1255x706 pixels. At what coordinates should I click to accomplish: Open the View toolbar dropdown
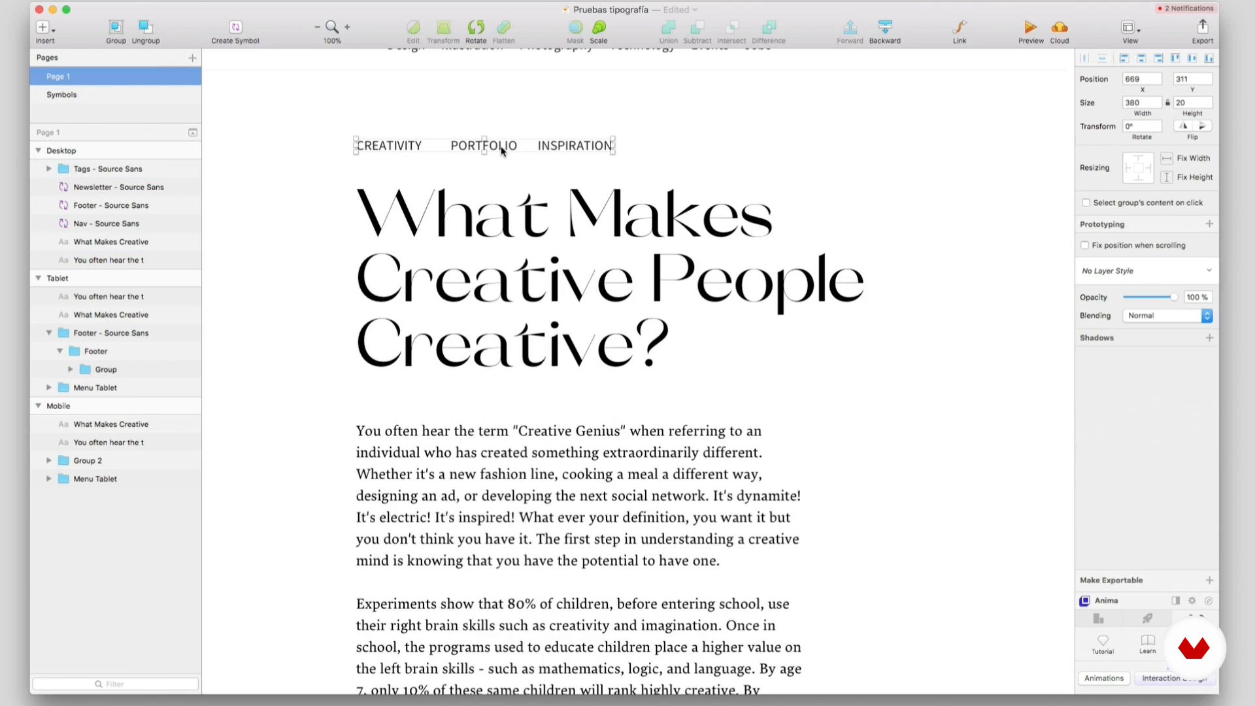pos(1130,27)
